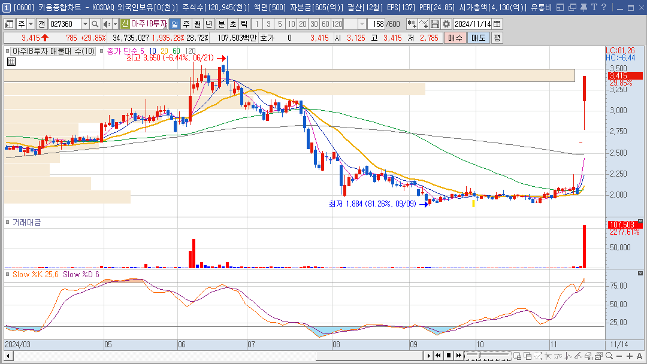Click the horizontal scrollbar left arrow
647x364 pixels.
pyautogui.click(x=7, y=356)
